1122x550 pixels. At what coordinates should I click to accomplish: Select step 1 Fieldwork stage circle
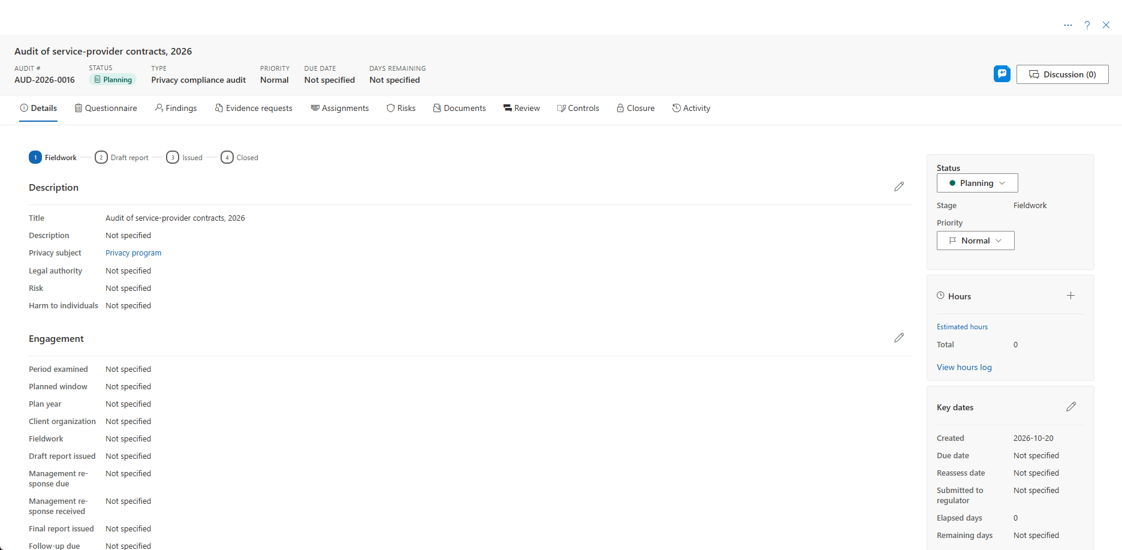[x=35, y=157]
